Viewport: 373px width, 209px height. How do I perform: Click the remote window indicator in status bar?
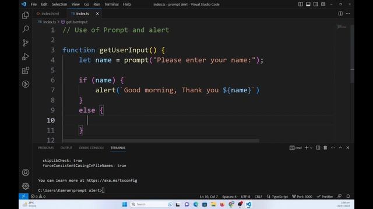point(23,196)
